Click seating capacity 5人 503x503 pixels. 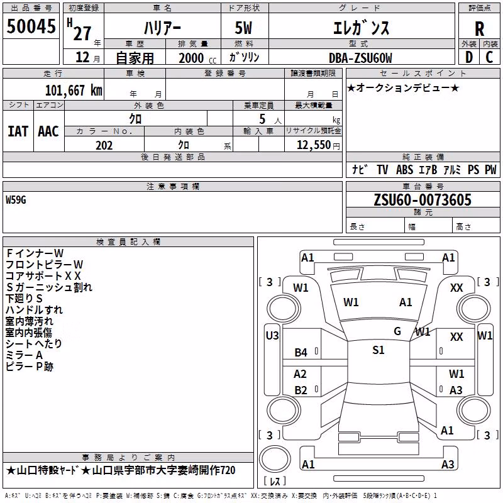pyautogui.click(x=270, y=119)
